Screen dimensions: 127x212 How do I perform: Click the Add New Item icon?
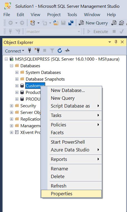(x=44, y=23)
